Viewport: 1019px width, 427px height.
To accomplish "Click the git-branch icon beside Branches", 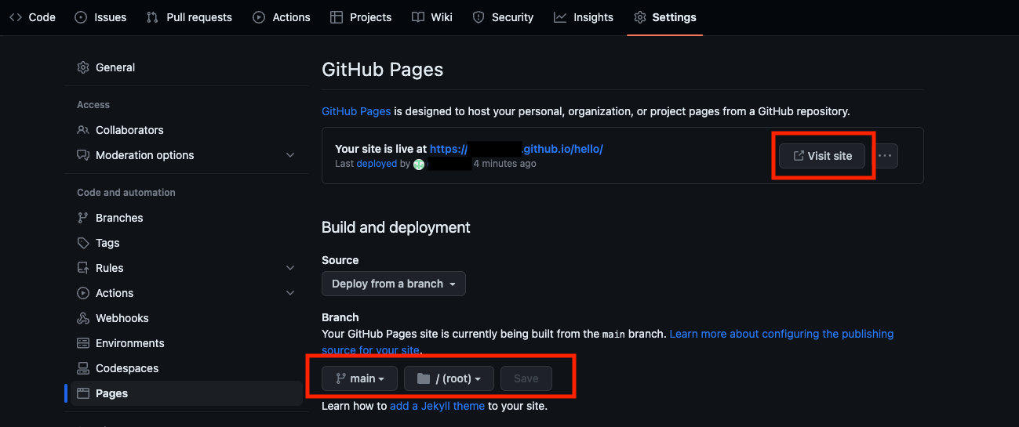I will click(83, 218).
